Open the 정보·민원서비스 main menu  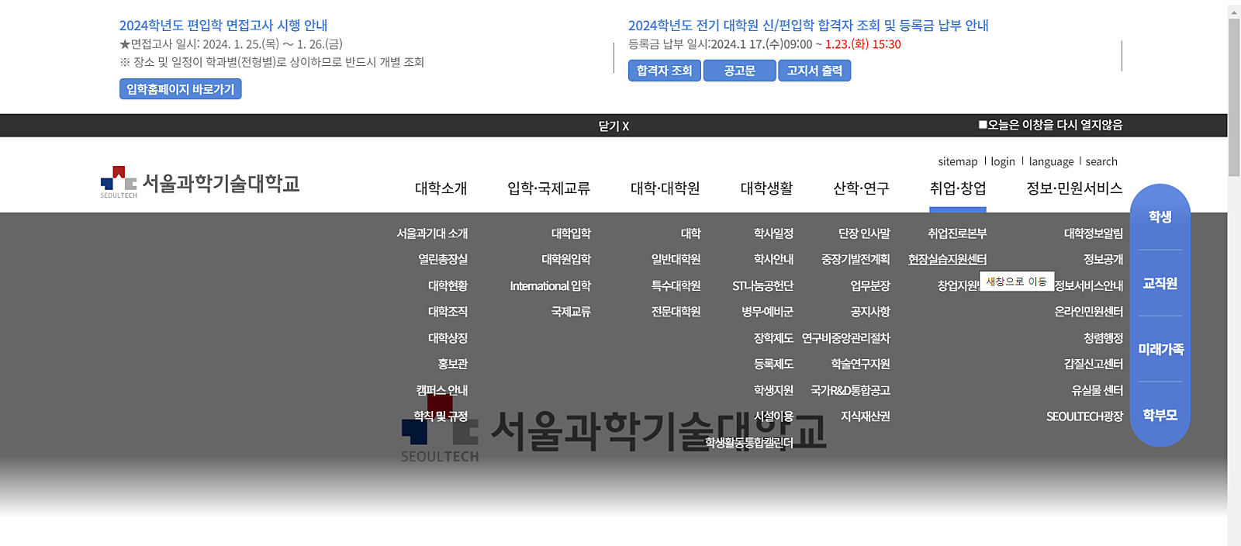[x=1074, y=188]
